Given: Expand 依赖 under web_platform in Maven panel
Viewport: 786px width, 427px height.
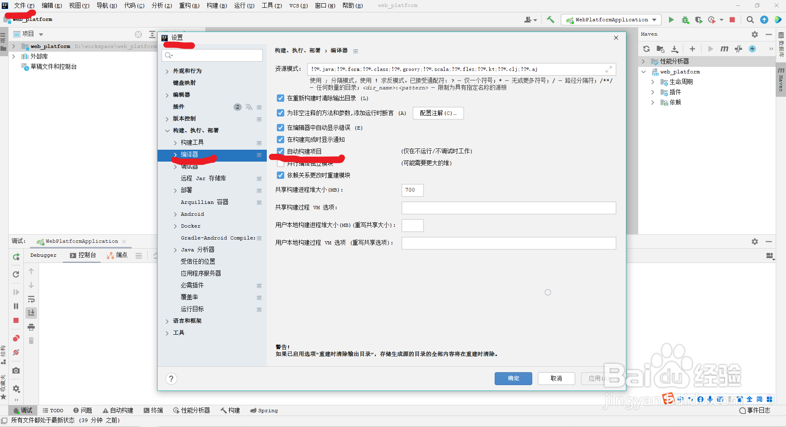Looking at the screenshot, I should point(653,102).
